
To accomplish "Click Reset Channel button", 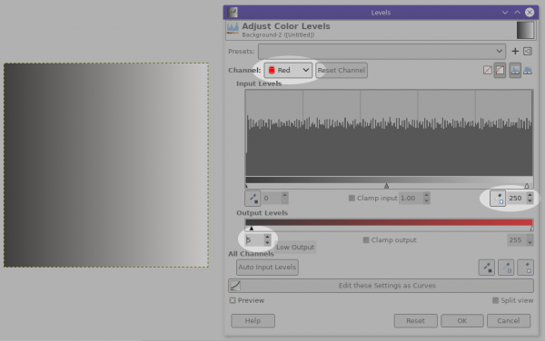I will (342, 70).
